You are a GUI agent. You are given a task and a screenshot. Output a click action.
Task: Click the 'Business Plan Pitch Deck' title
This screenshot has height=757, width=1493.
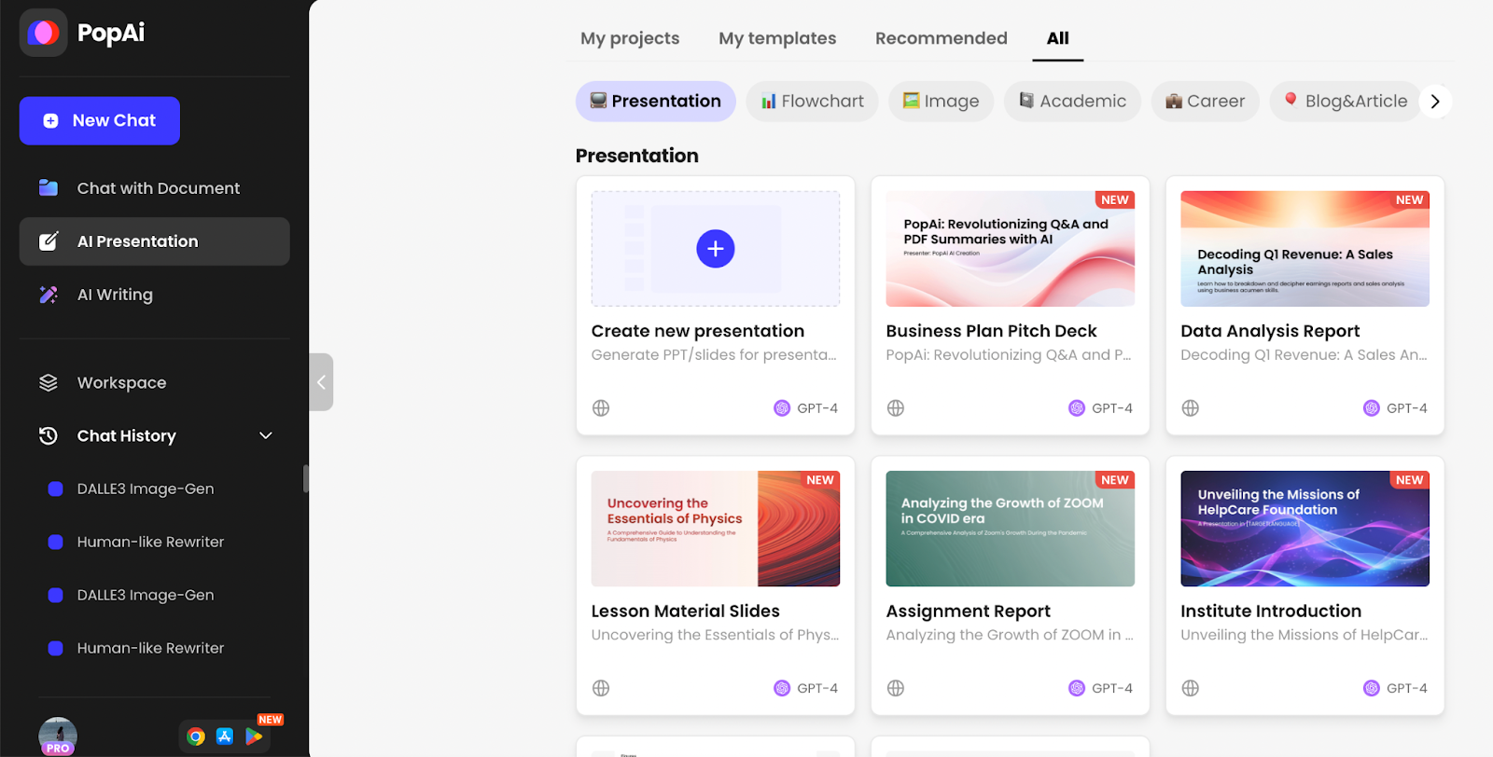991,331
